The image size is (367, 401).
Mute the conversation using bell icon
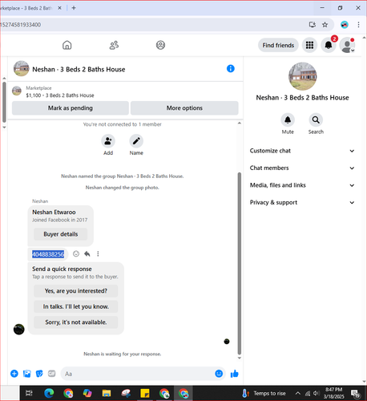(288, 120)
